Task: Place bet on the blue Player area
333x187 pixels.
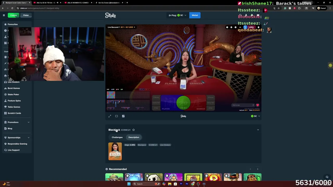Action: (x=168, y=103)
